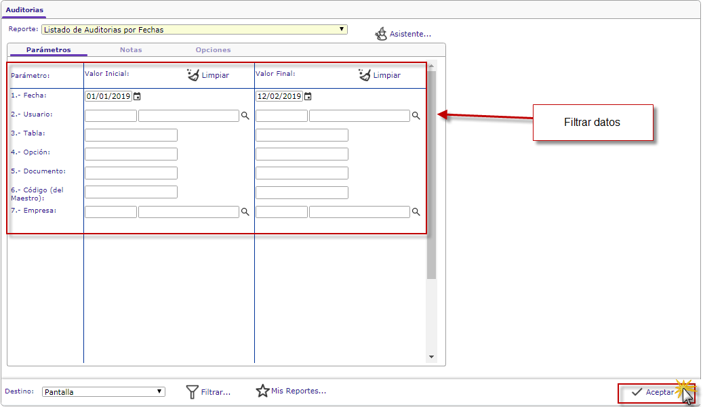Click Limpiar text for Valor Final

387,75
